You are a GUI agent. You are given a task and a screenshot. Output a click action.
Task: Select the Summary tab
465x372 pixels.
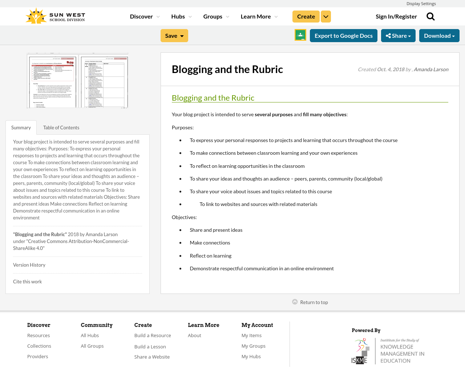click(21, 127)
